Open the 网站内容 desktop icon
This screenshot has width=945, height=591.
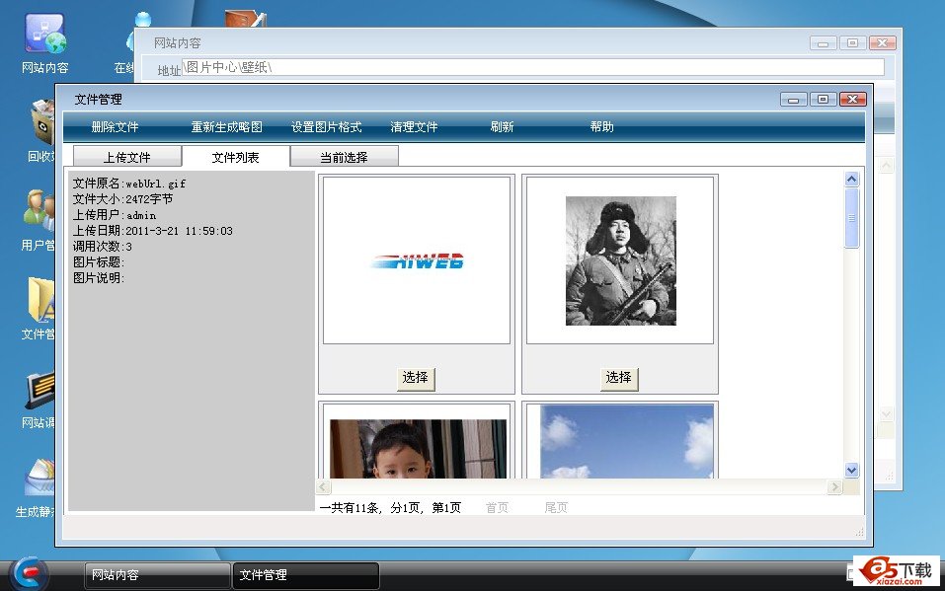point(44,37)
